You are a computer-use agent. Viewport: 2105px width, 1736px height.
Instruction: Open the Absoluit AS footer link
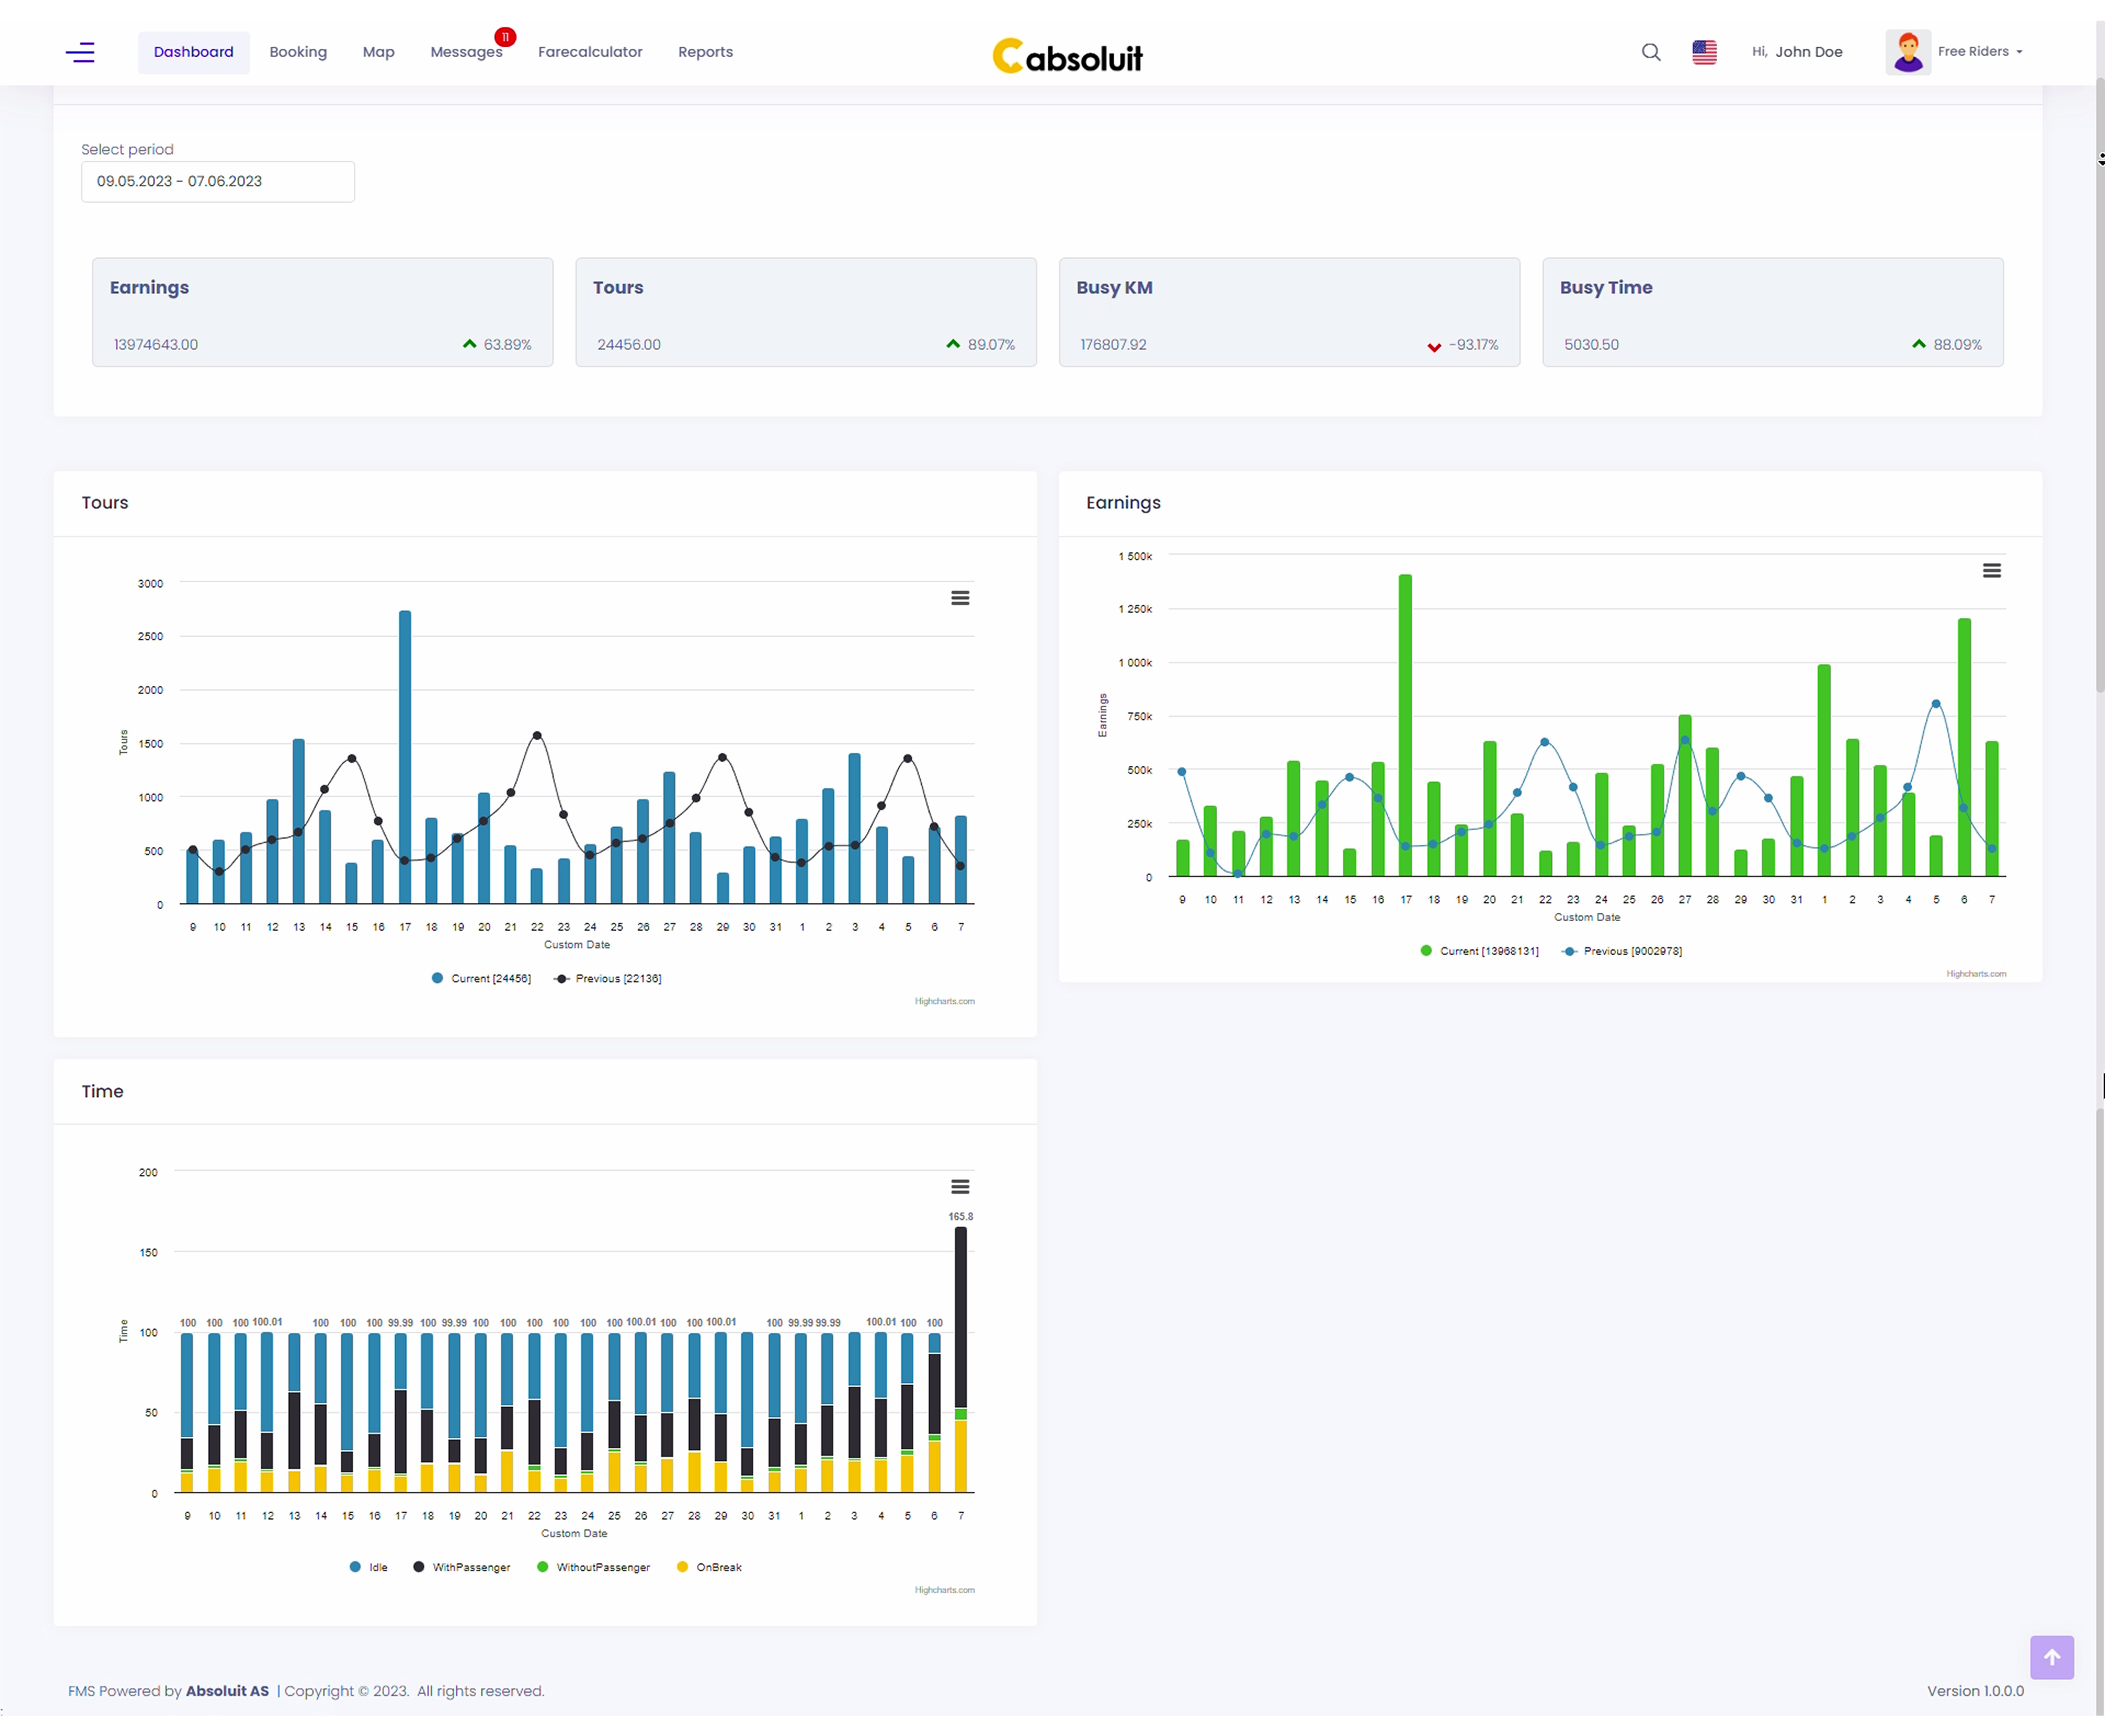(x=227, y=1690)
